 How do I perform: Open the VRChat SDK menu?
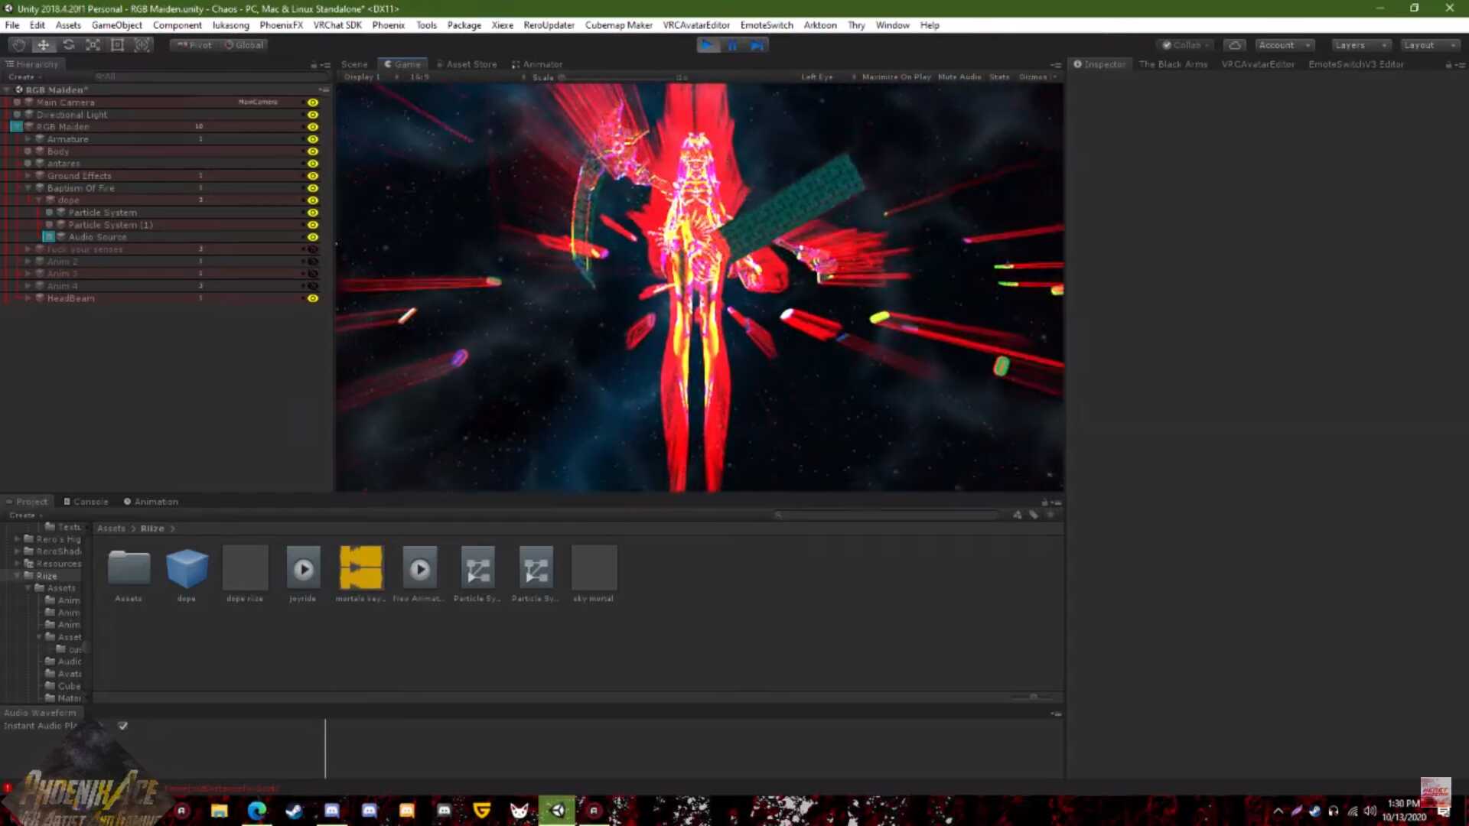tap(337, 25)
